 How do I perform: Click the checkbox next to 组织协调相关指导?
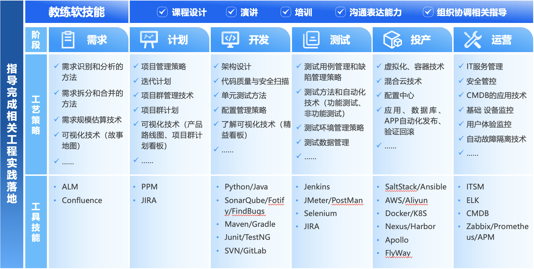[428, 12]
